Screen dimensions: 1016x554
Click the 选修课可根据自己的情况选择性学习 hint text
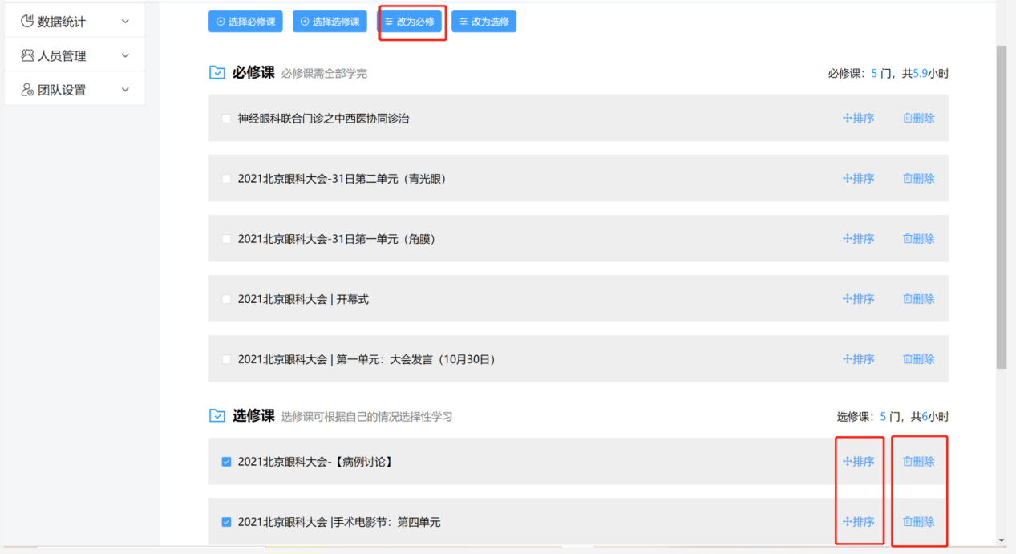click(367, 417)
